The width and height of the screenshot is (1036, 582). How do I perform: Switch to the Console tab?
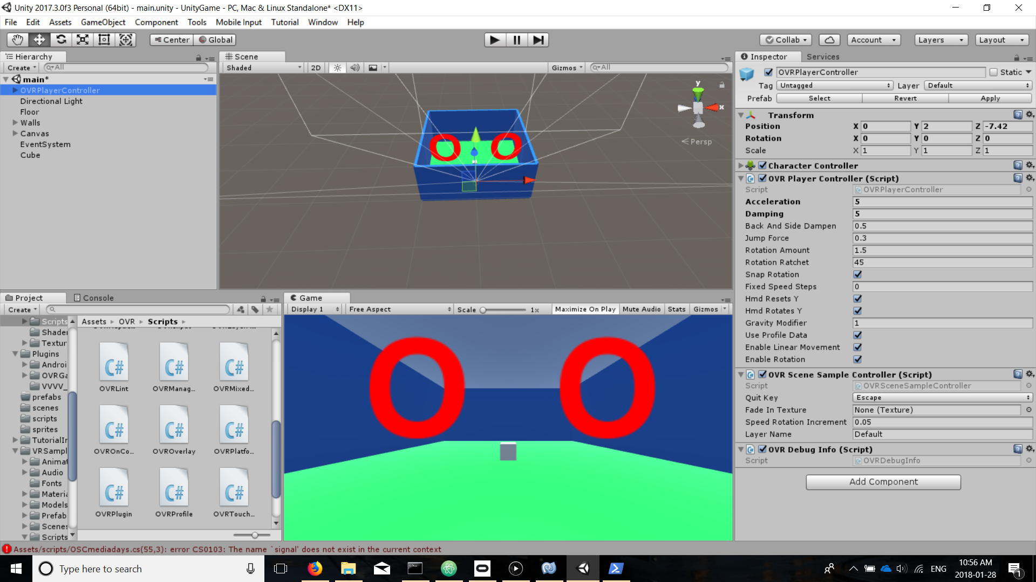(93, 298)
